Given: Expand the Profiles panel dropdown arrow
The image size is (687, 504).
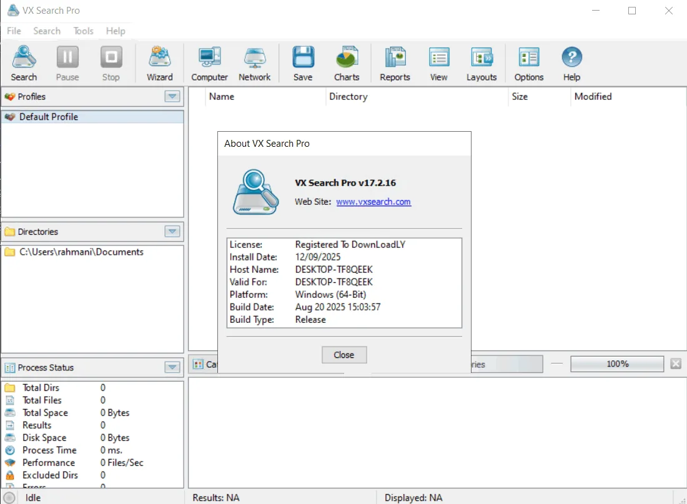Looking at the screenshot, I should tap(172, 96).
